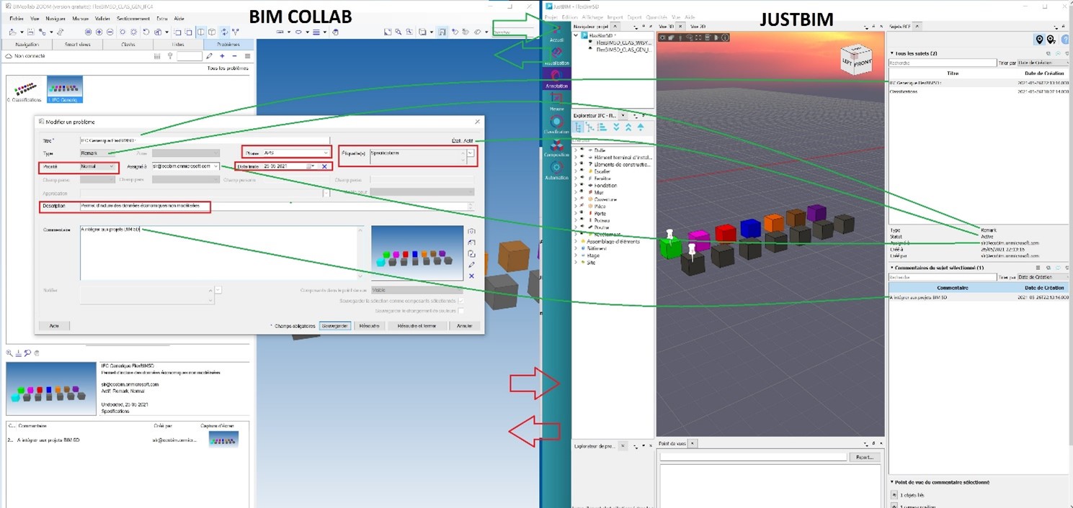The width and height of the screenshot is (1073, 508).
Task: Clear the date limite with the blue X
Action: point(324,166)
